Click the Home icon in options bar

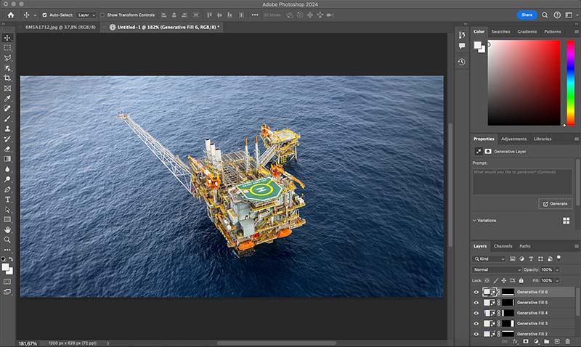(11, 15)
